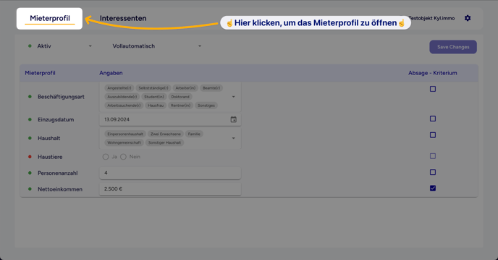Viewport: 498px width, 260px height.
Task: Open the Vollautomatisch mode dropdown
Action: point(200,46)
